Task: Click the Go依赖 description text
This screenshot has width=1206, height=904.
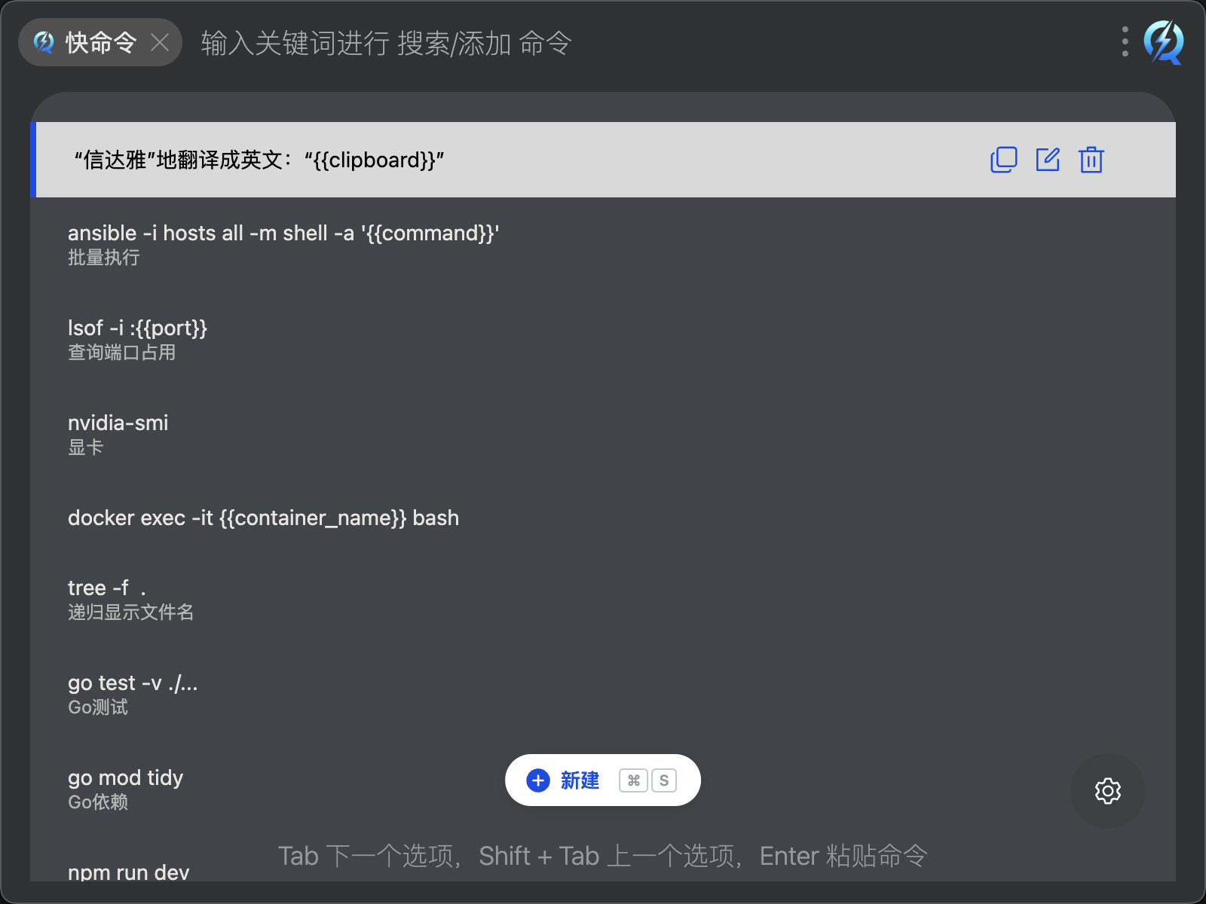Action: click(x=98, y=802)
